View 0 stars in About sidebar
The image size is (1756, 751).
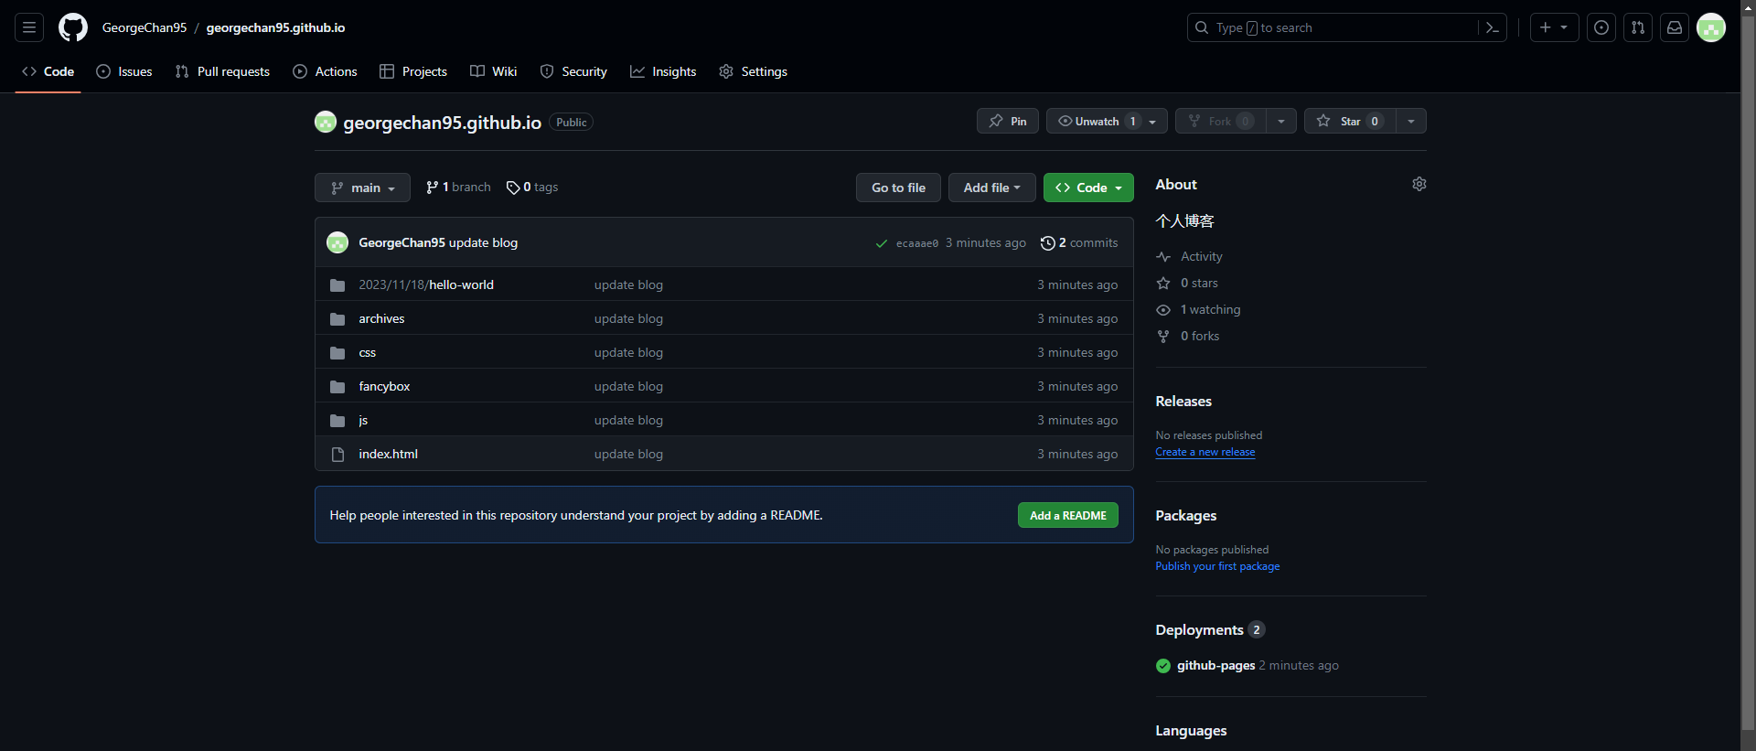(x=1187, y=284)
